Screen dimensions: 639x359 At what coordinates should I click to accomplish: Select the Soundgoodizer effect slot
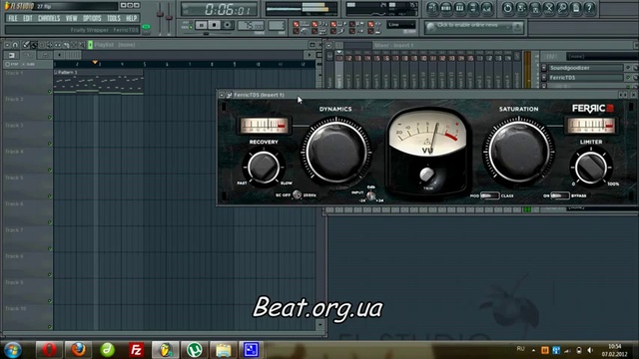click(585, 68)
